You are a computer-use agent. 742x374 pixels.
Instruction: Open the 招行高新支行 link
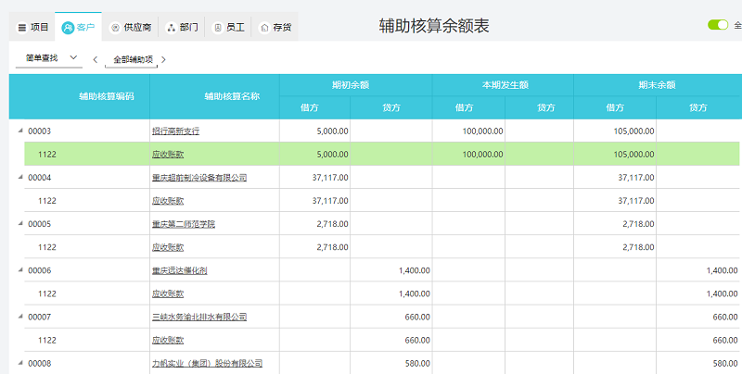[x=175, y=131]
